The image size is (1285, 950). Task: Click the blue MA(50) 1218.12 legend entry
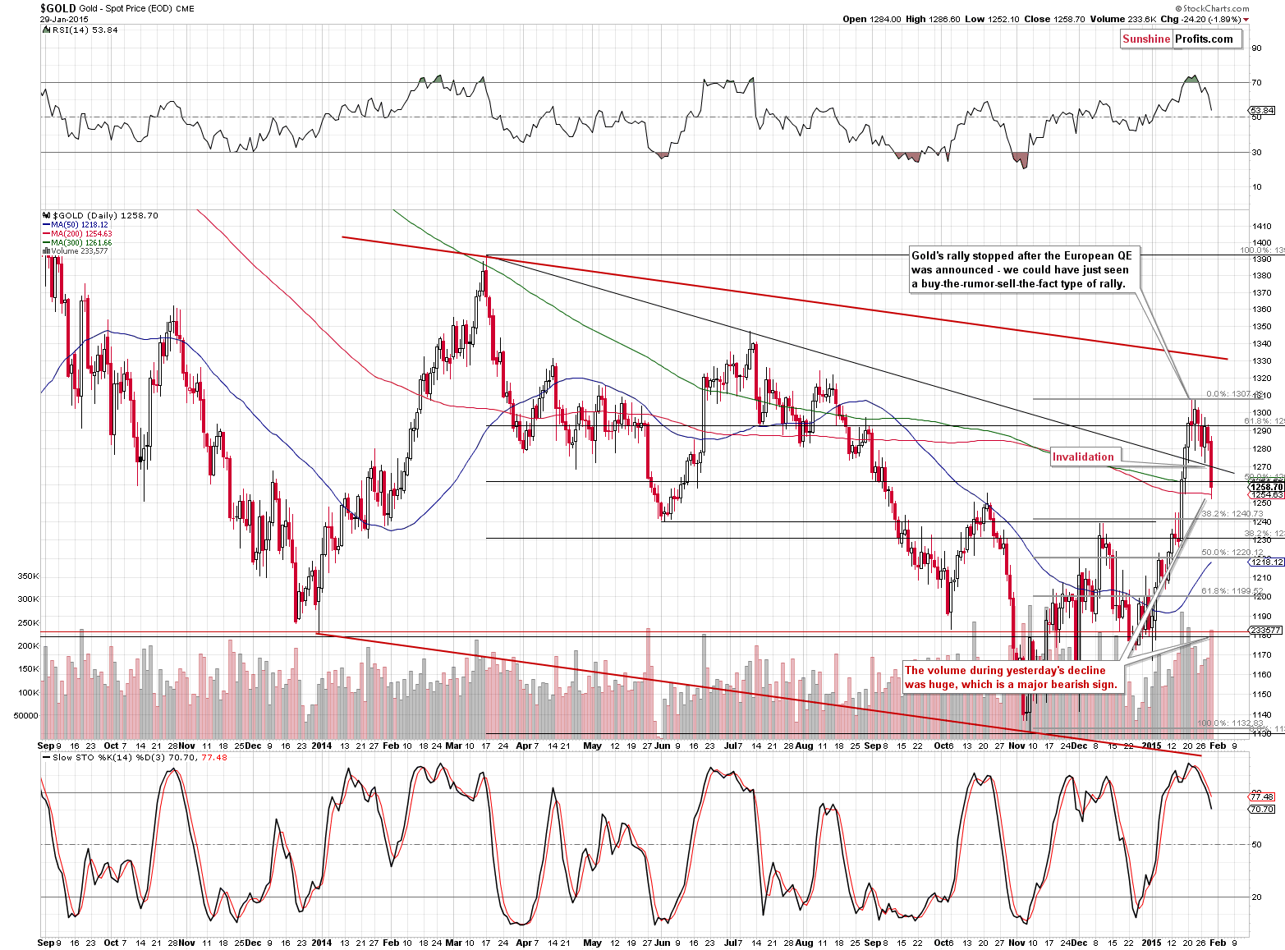click(75, 224)
